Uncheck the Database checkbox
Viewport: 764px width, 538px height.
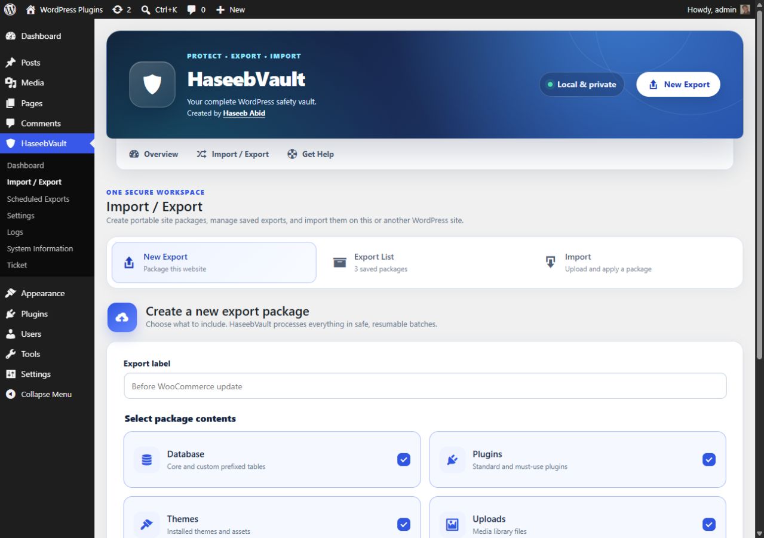[404, 459]
